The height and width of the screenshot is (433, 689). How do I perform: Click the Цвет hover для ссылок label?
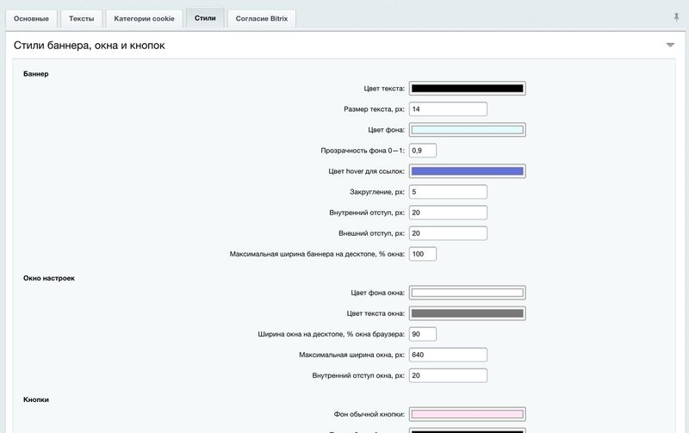(367, 171)
